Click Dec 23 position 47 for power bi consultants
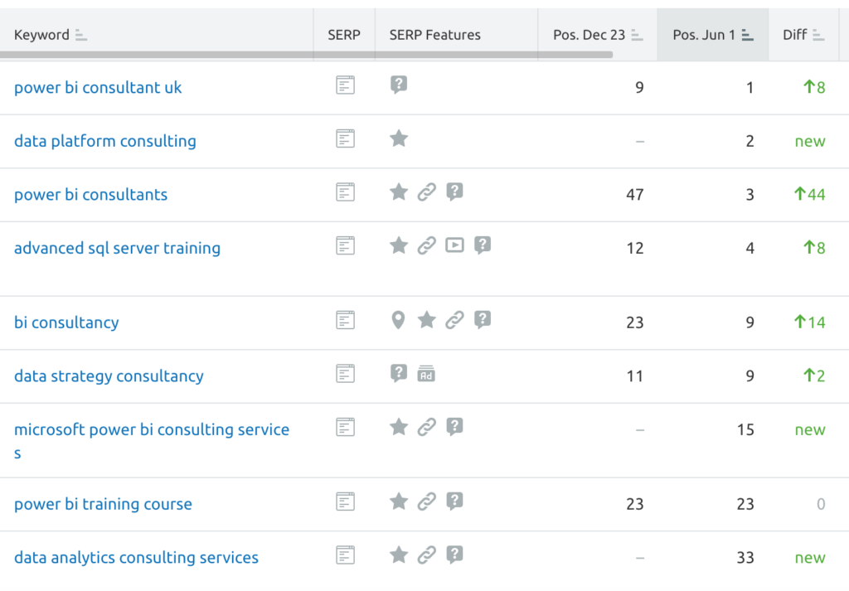The height and width of the screenshot is (591, 849). pyautogui.click(x=634, y=194)
